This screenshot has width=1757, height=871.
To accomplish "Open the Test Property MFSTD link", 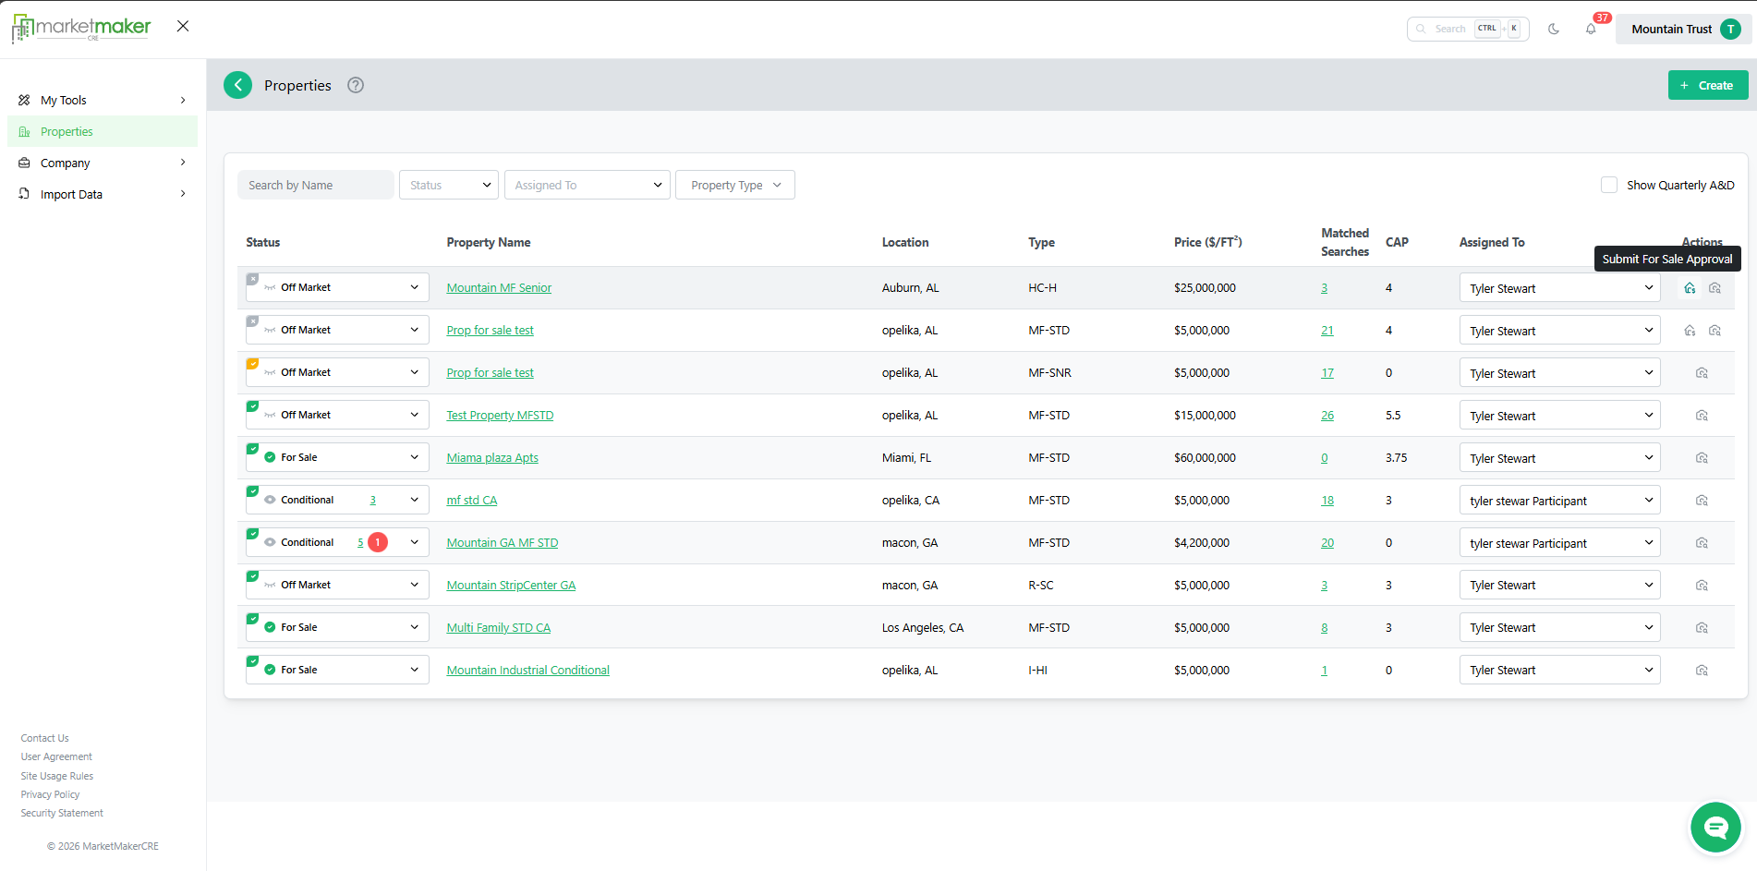I will [500, 416].
